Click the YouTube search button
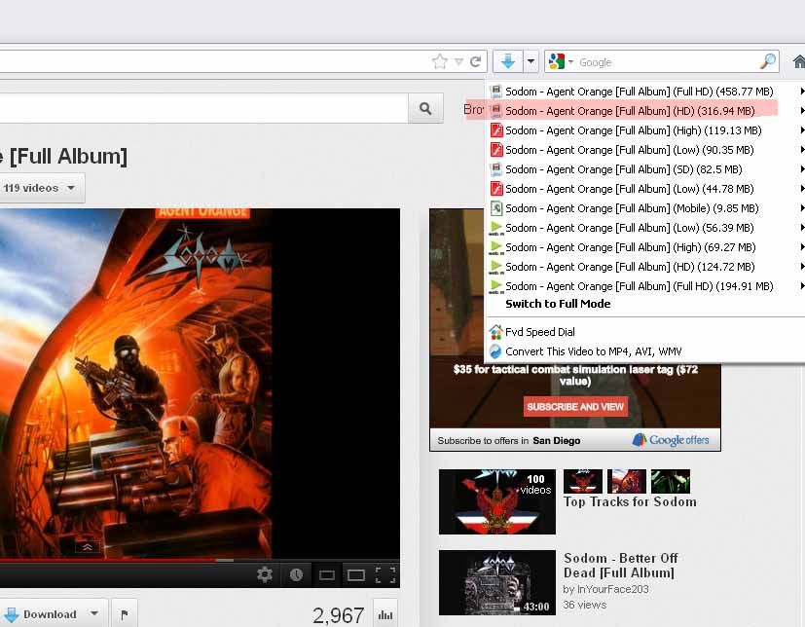This screenshot has height=627, width=805. tap(425, 108)
